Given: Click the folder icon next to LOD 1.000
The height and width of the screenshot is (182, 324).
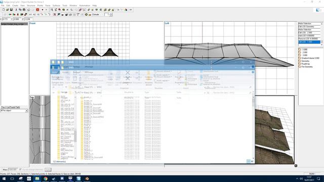Looking at the screenshot, I should click(x=300, y=50).
